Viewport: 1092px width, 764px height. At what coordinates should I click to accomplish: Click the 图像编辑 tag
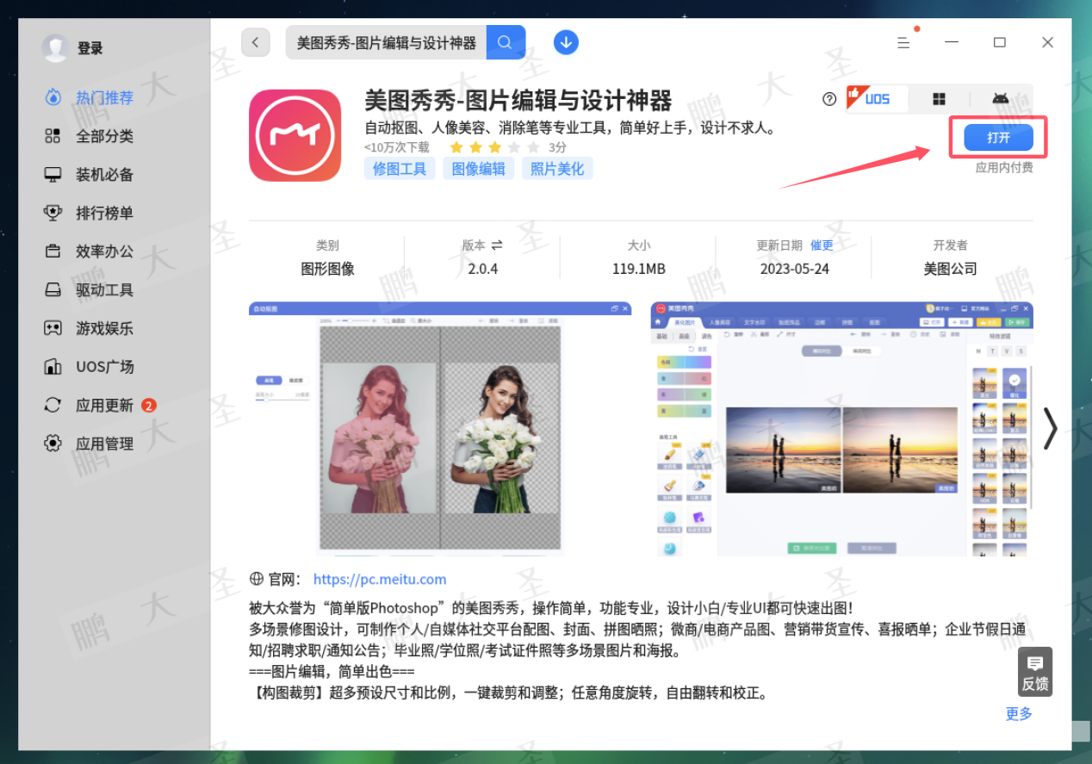coord(479,169)
